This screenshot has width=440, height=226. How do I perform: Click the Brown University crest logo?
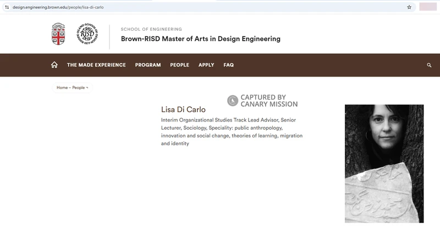coord(58,34)
